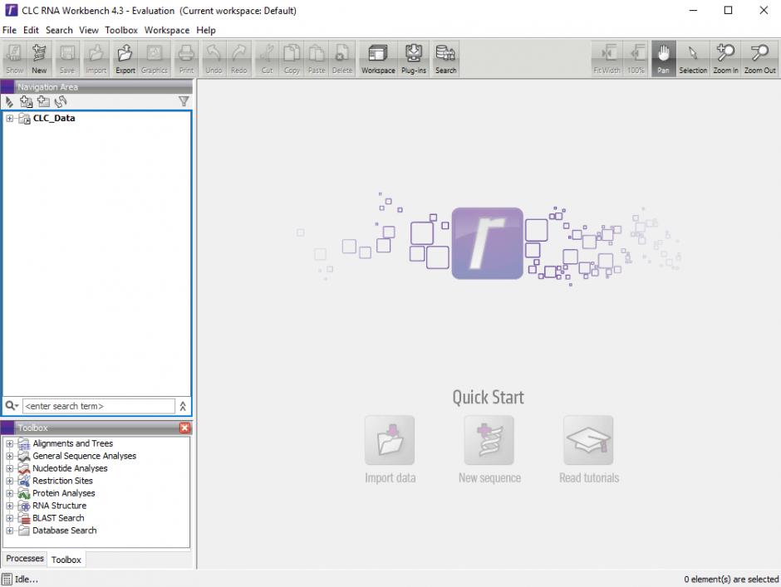Click the status bar icon next to Idle
This screenshot has width=781, height=587.
tap(7, 579)
